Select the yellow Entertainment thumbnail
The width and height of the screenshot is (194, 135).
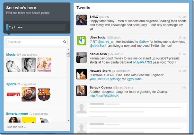click(x=29, y=120)
